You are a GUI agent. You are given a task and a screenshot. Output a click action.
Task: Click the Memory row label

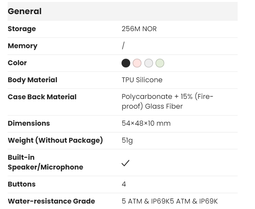(22, 46)
